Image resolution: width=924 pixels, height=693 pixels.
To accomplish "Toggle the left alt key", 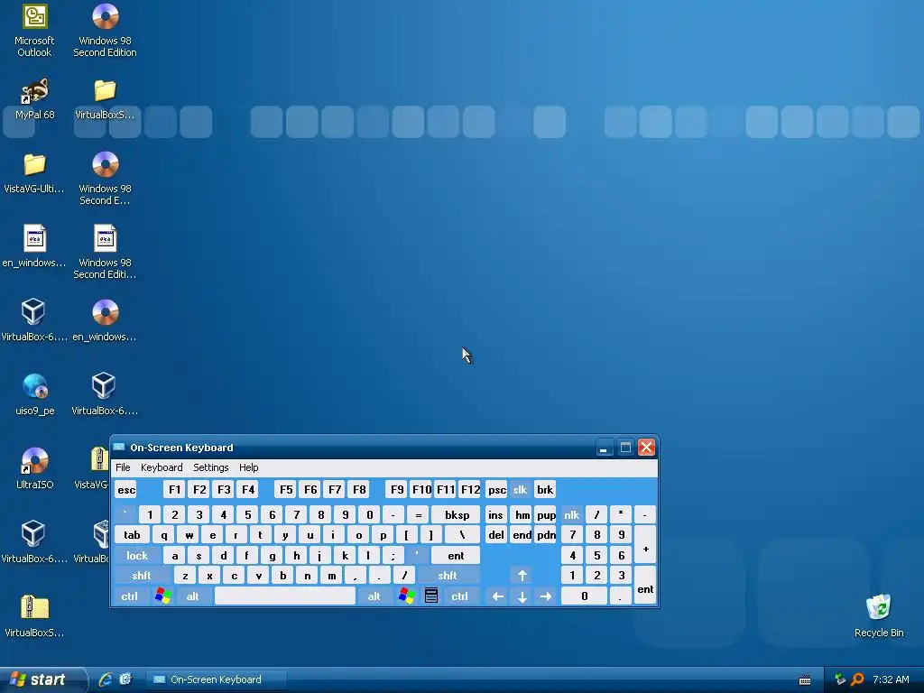I will (x=193, y=596).
